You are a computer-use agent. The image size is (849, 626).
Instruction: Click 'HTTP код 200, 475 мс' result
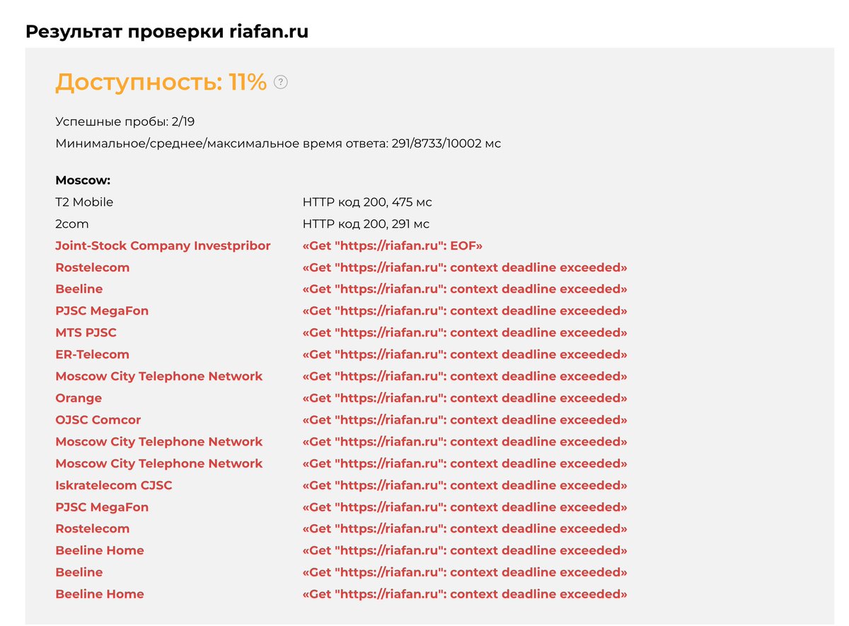pyautogui.click(x=367, y=202)
